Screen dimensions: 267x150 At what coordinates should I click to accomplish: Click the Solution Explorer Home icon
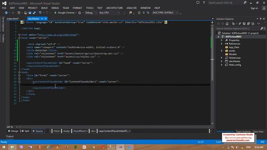pyautogui.click(x=227, y=24)
